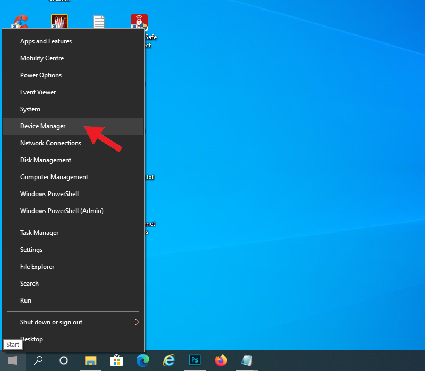Select Desktop at the menu bottom
Screen dimensions: 425x371
73,339
